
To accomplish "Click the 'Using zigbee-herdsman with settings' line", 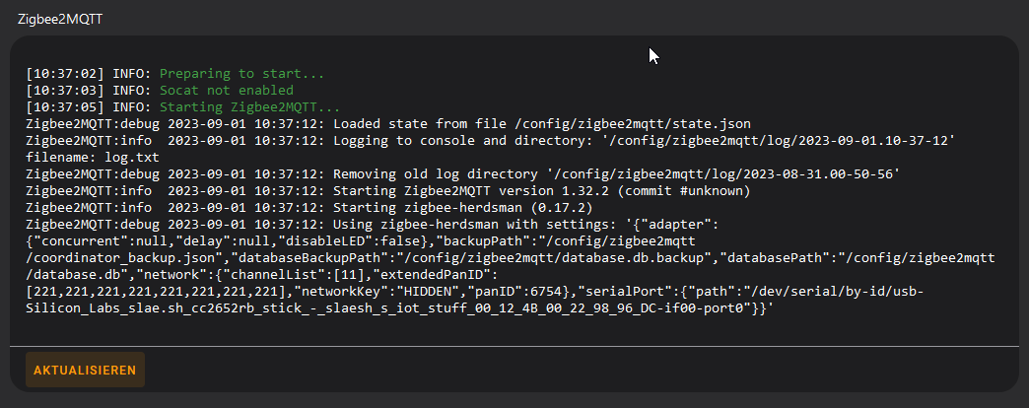I will coord(373,225).
